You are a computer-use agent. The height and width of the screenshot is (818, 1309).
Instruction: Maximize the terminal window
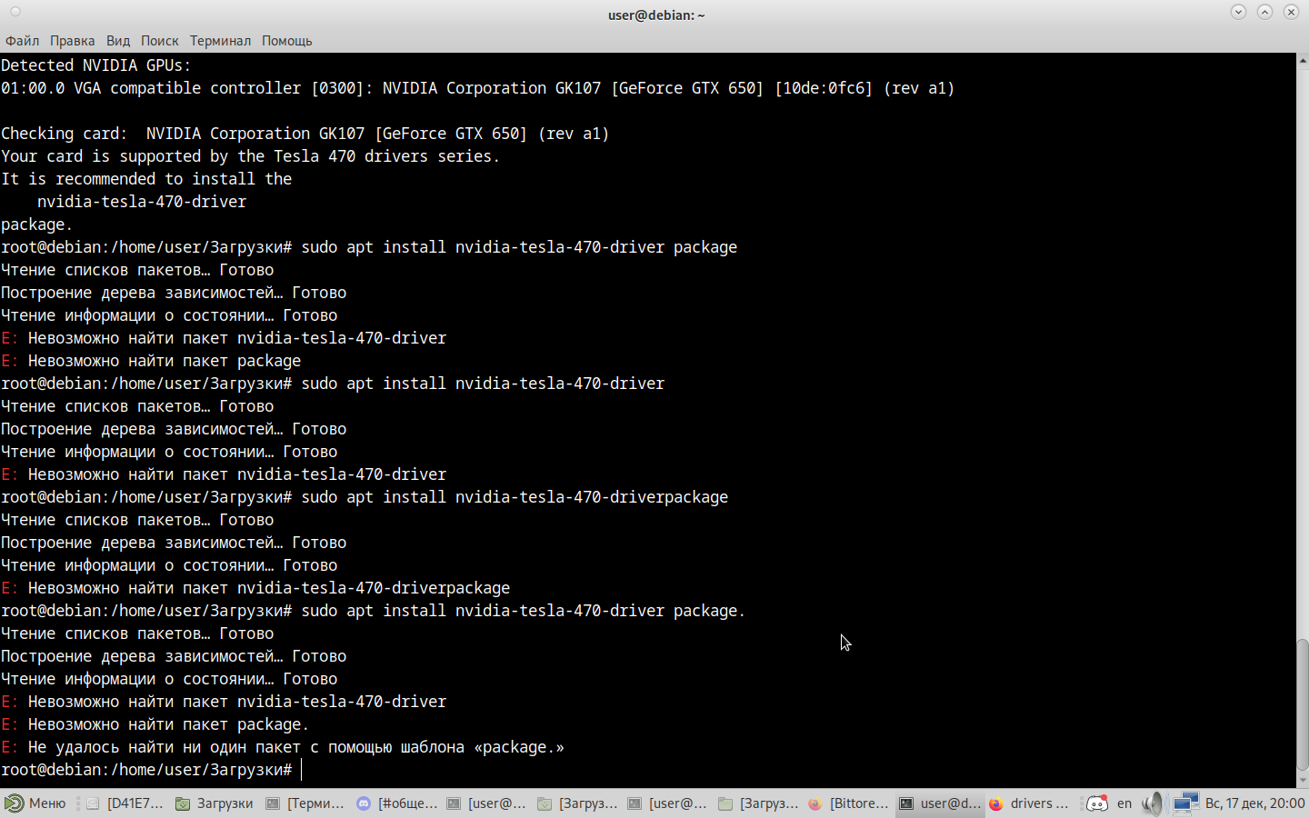1264,12
